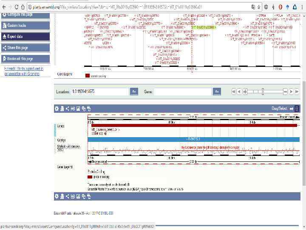
Task: Move region left with single left arrow
Action: coord(239,91)
